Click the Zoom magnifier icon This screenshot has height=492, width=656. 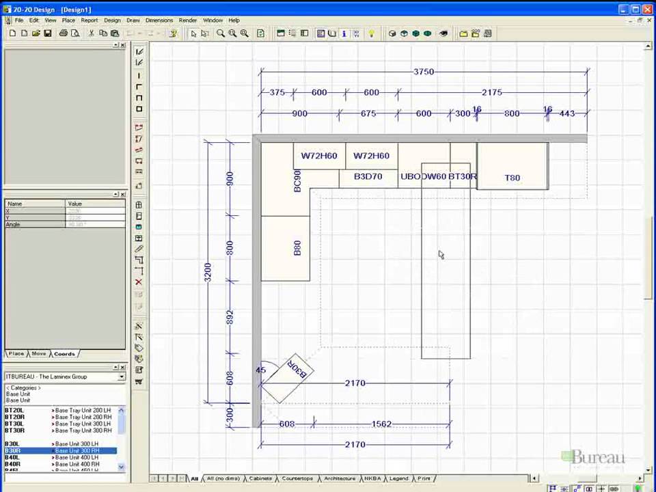click(x=221, y=33)
